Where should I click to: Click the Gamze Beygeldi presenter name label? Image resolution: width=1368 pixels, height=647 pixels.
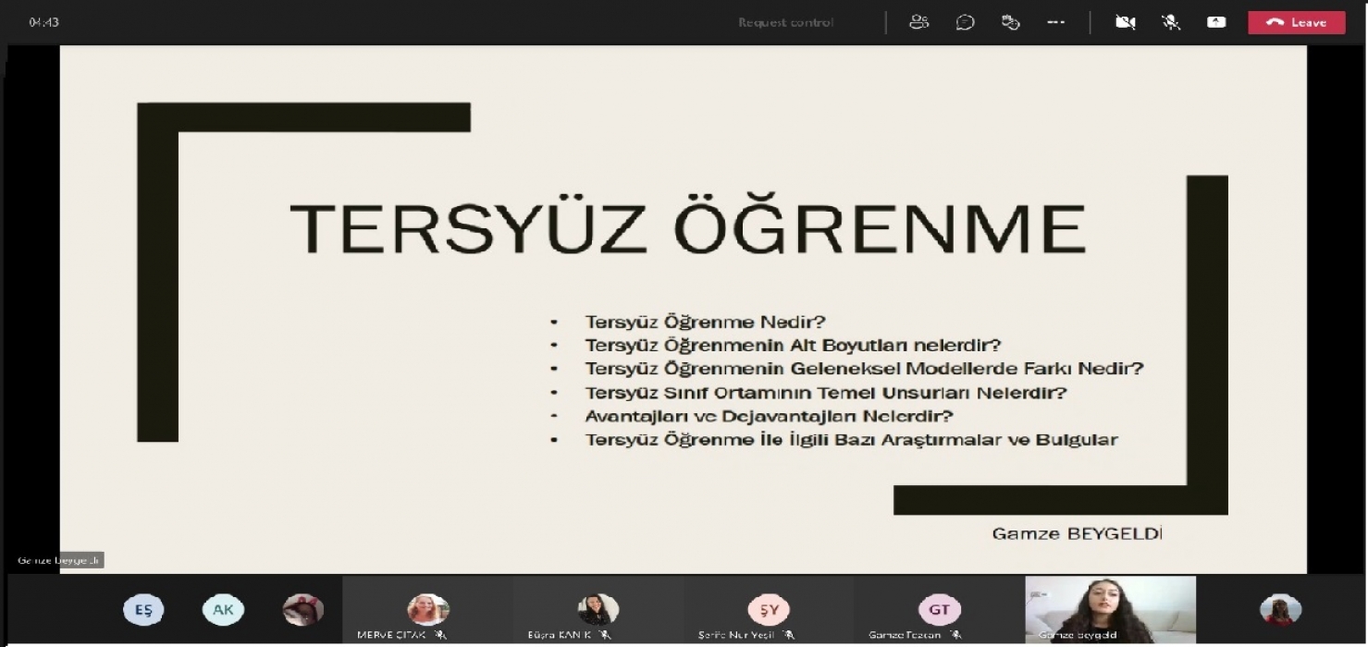pyautogui.click(x=59, y=560)
